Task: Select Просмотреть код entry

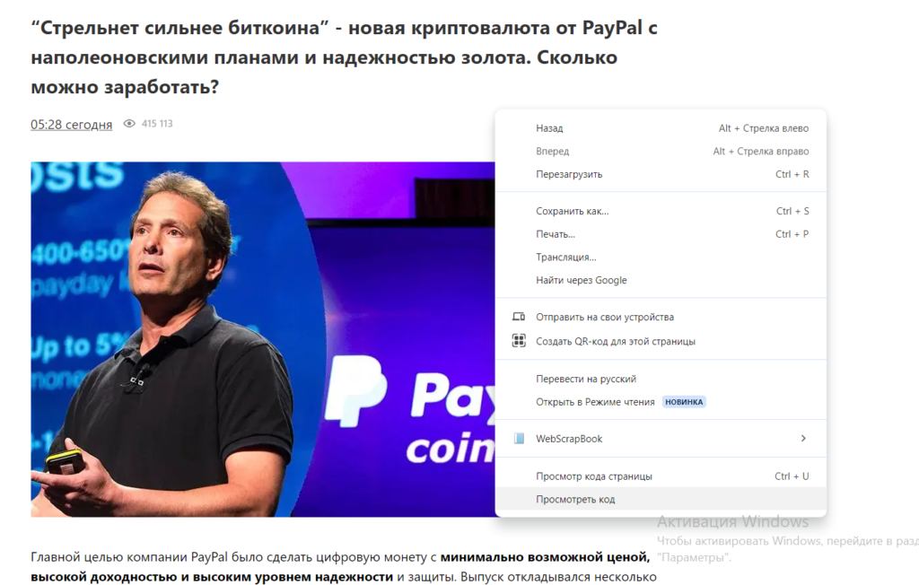Action: (x=661, y=500)
